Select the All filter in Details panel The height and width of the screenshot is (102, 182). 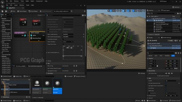coord(173,56)
